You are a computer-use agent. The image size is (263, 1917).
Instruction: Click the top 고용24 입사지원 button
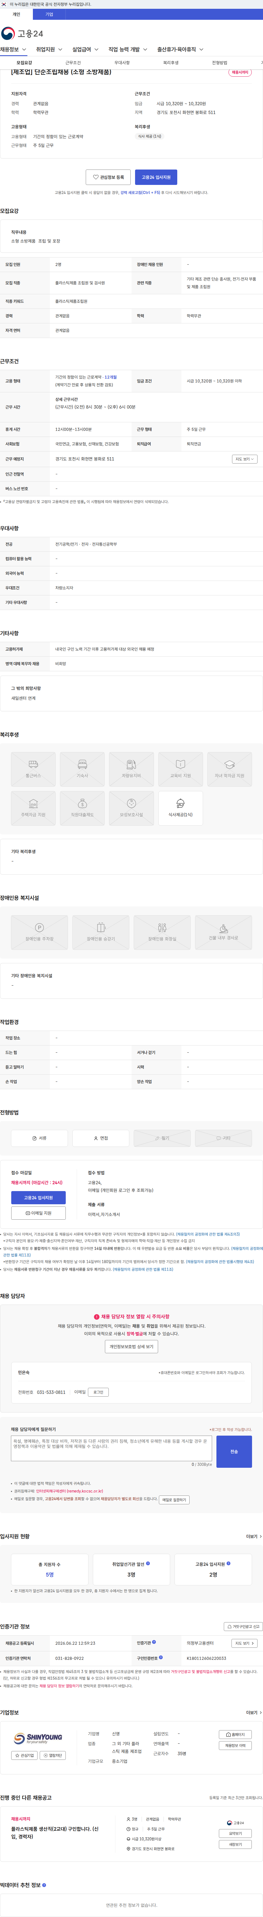pos(156,177)
